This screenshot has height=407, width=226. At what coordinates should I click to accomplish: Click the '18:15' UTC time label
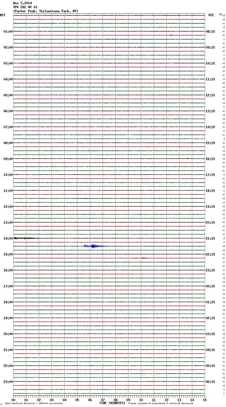click(210, 191)
